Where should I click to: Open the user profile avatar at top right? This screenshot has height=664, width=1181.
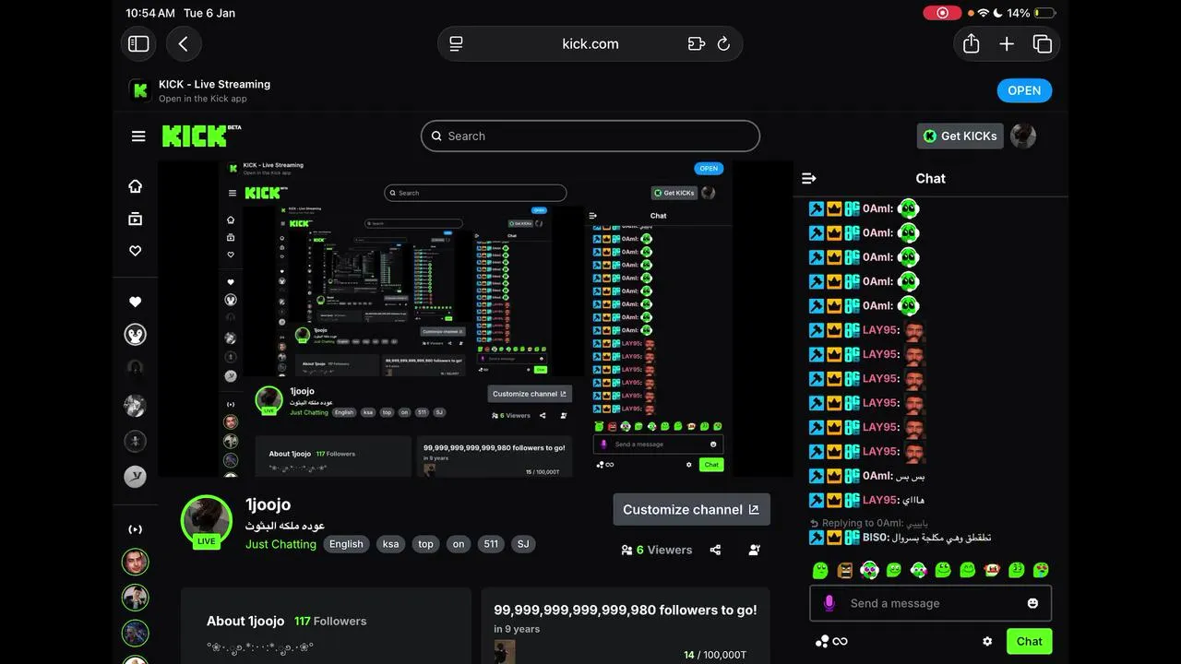[x=1023, y=136]
